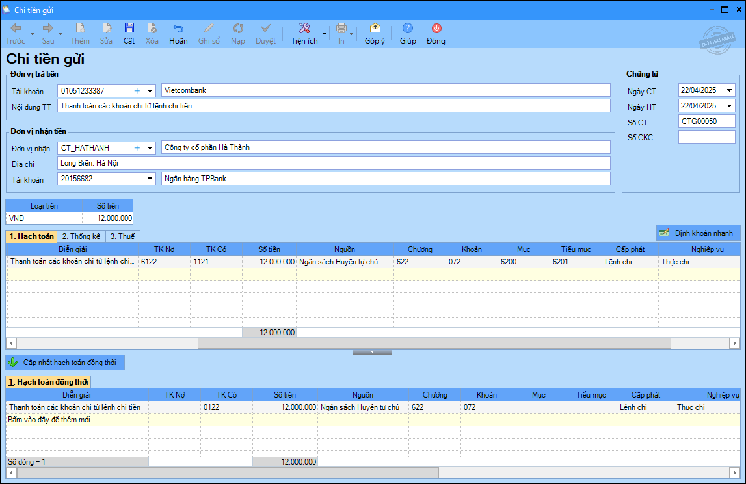Click the Xóa delete toolbar icon
This screenshot has height=484, width=746.
152,34
